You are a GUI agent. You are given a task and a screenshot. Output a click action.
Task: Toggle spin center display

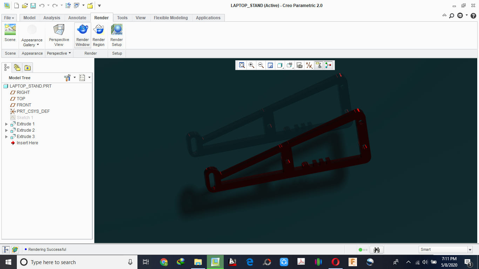[x=328, y=65]
